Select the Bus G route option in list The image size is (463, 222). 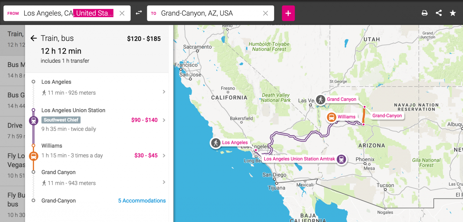pos(13,101)
